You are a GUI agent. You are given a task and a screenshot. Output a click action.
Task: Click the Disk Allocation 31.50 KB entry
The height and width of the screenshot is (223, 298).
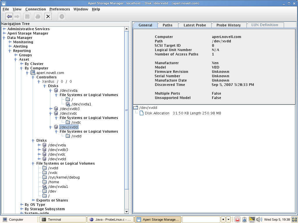[x=183, y=113]
